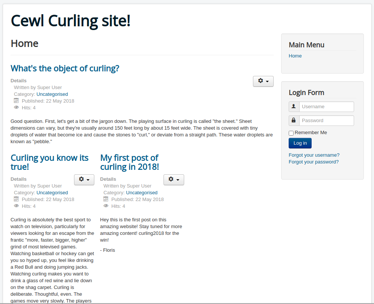This screenshot has height=304, width=374.
Task: Open gear dropdown for 'My first post' article
Action: point(174,180)
